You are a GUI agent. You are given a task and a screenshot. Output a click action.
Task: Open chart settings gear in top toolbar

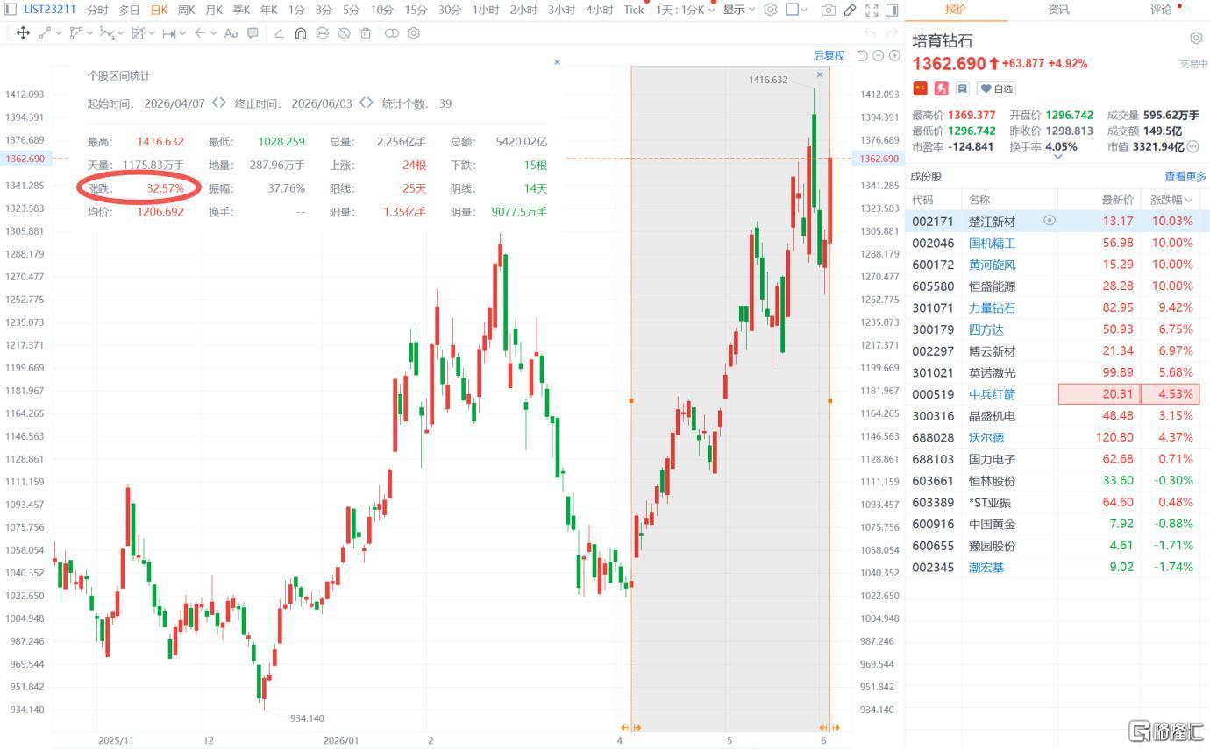coord(770,10)
